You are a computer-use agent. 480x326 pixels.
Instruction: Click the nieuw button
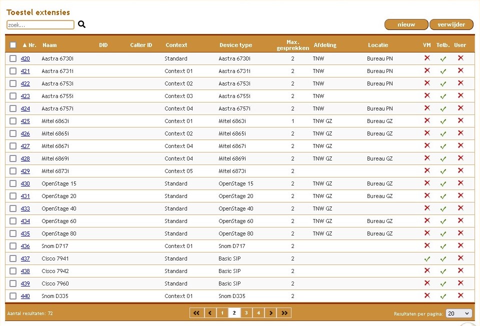pos(406,24)
